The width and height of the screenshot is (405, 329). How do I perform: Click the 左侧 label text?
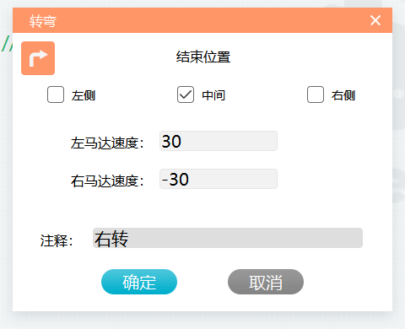(x=84, y=95)
